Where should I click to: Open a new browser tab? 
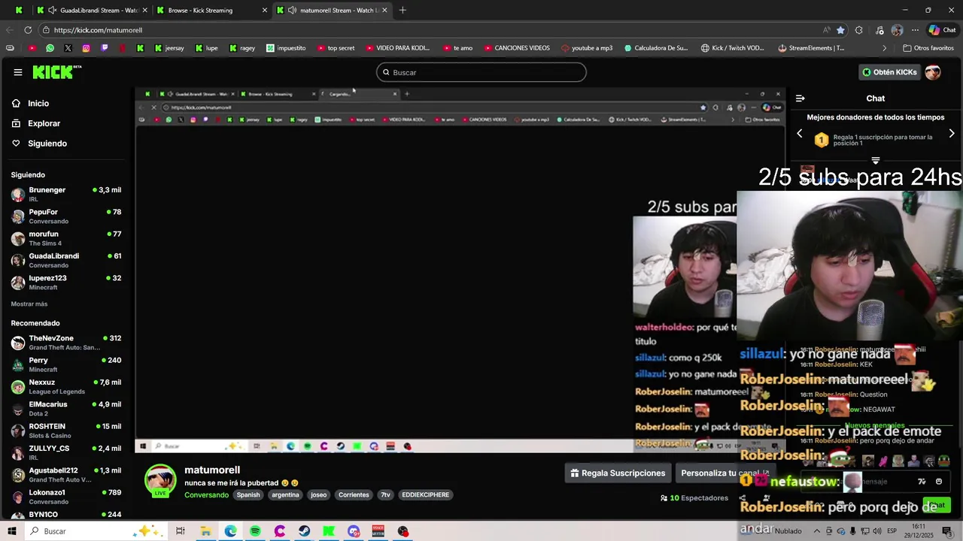(403, 10)
